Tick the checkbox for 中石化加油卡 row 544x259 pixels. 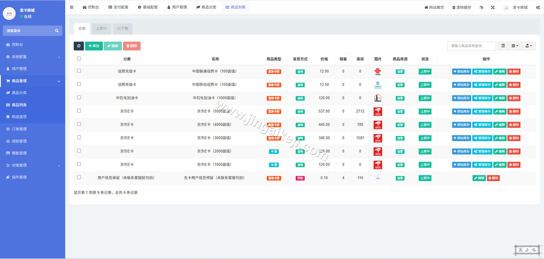pos(79,97)
